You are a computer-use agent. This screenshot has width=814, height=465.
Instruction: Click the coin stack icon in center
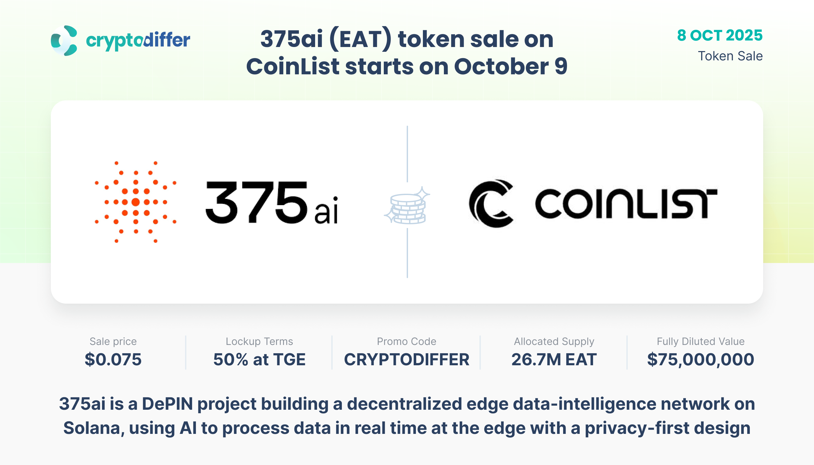point(407,206)
